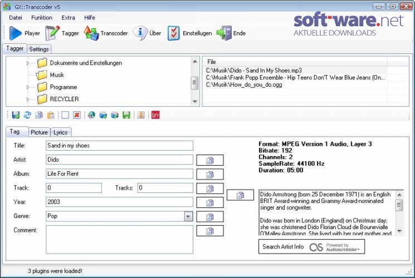
Task: Open Einstellungen from the toolbar
Action: (x=189, y=33)
